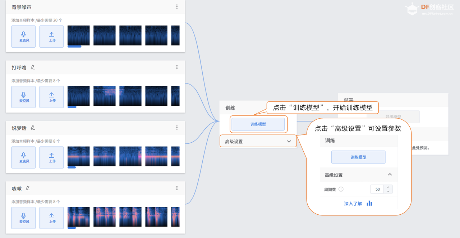Increase 周期数 using the up stepper arrow
The width and height of the screenshot is (460, 238).
tap(388, 187)
